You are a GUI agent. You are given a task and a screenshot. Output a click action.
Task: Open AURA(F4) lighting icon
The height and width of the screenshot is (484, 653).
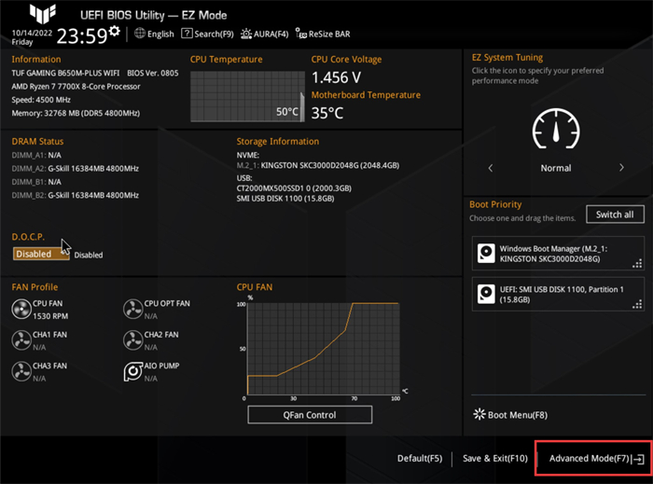246,34
